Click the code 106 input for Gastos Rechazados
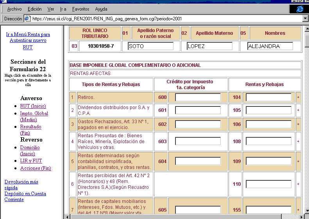The width and height of the screenshot is (309, 219). 269,124
